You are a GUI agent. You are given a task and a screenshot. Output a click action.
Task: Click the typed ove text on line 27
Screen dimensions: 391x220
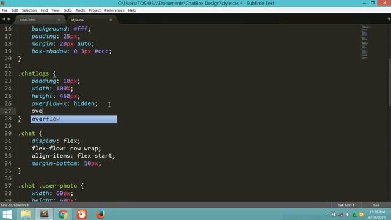[x=37, y=111]
